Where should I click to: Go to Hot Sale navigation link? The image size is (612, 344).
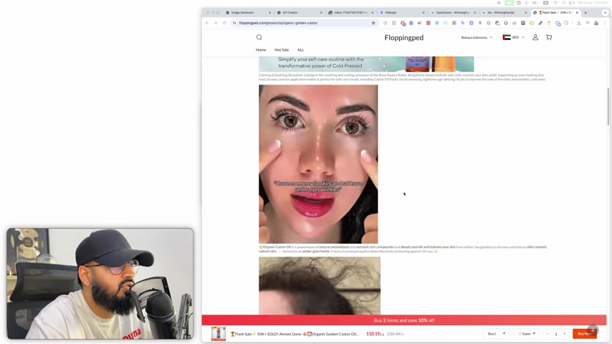click(x=282, y=50)
